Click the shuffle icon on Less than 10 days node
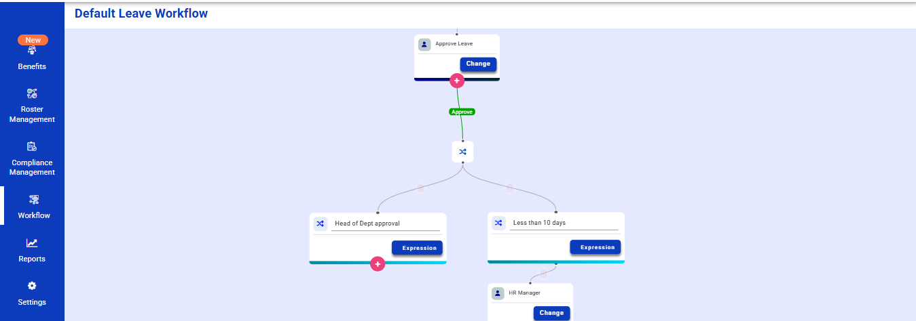The image size is (916, 321). [498, 223]
